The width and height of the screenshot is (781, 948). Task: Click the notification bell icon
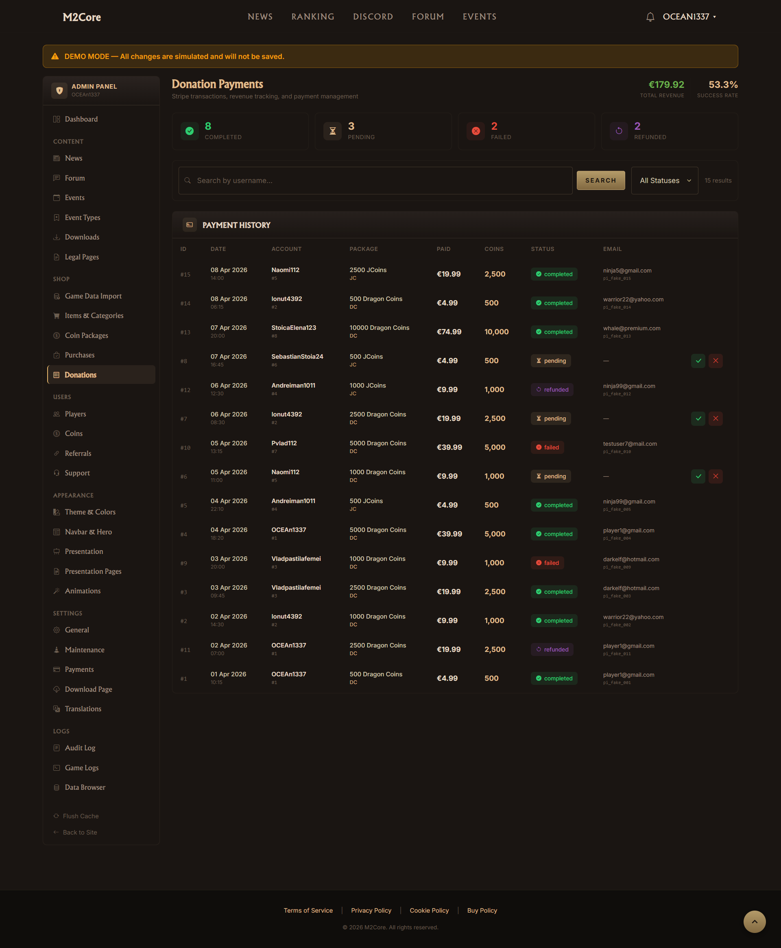[x=650, y=17]
